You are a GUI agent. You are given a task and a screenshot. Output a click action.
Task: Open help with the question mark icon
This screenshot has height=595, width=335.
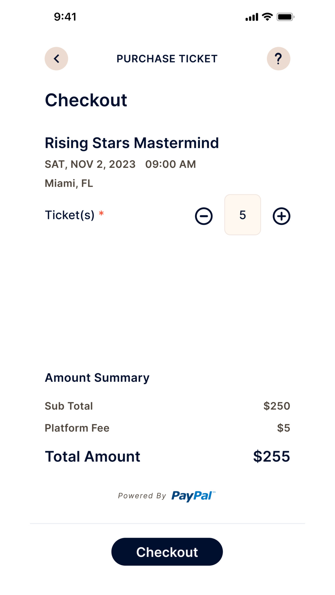[x=278, y=59]
